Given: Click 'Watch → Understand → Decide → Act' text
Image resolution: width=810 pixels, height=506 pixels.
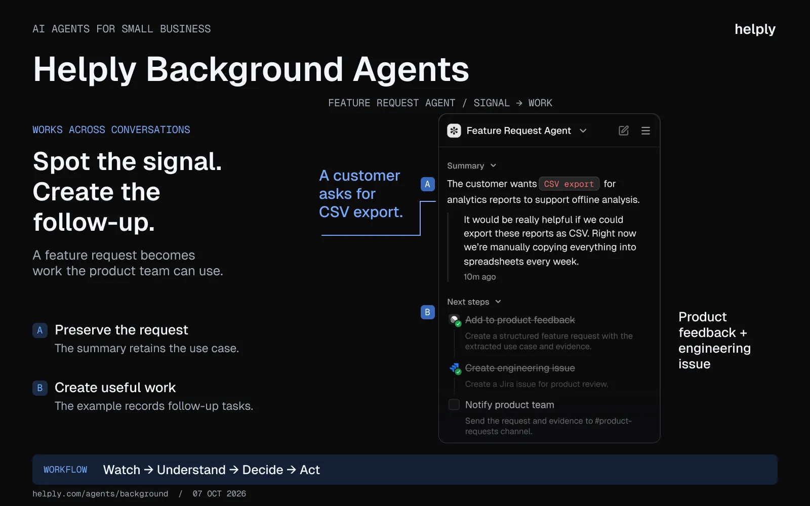Looking at the screenshot, I should pos(212,470).
